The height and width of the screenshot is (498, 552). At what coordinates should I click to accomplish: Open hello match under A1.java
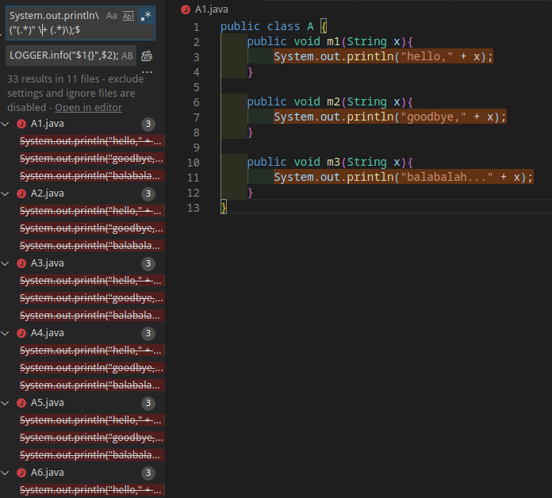point(92,141)
